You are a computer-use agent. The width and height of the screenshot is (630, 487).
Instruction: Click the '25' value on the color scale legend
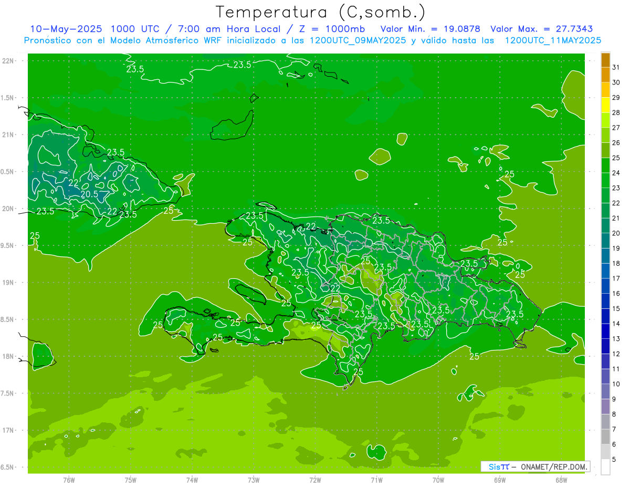coord(616,158)
